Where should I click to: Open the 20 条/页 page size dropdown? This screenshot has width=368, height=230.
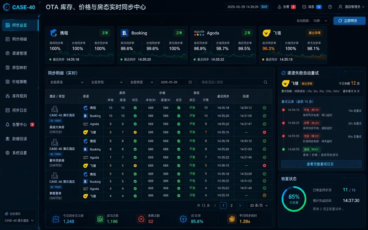point(259,205)
